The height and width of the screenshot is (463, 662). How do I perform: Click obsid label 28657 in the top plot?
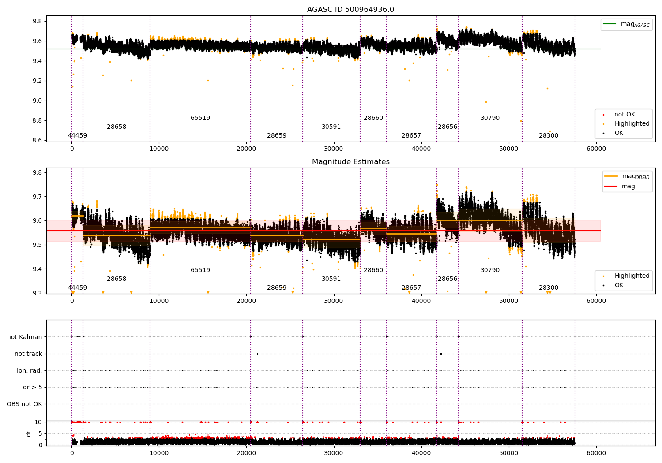tap(411, 136)
